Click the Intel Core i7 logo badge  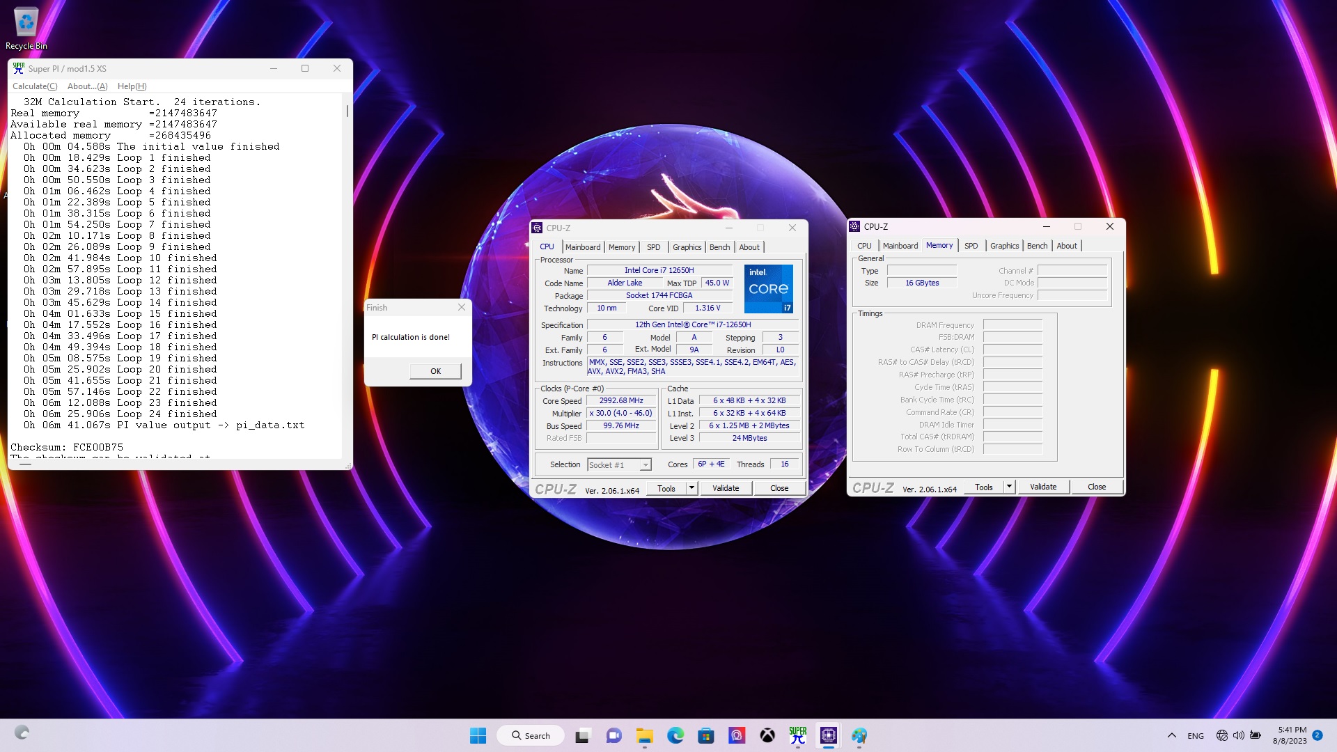click(768, 289)
